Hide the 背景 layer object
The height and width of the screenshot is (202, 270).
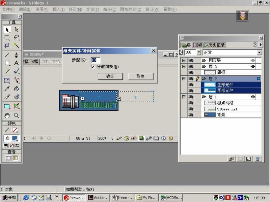[x=191, y=115]
